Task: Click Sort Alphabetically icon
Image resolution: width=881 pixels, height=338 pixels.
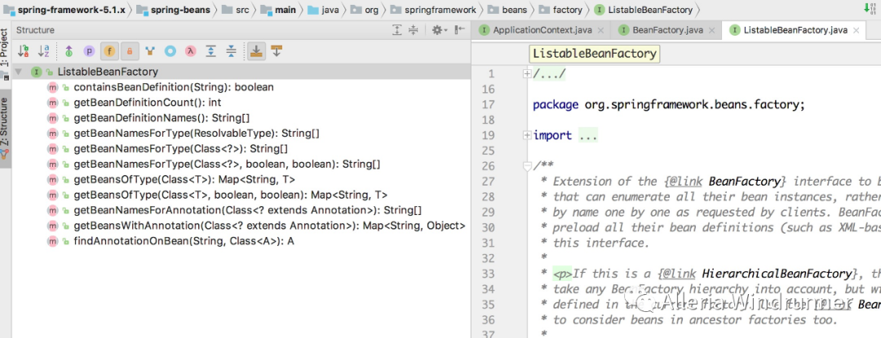Action: (x=44, y=50)
